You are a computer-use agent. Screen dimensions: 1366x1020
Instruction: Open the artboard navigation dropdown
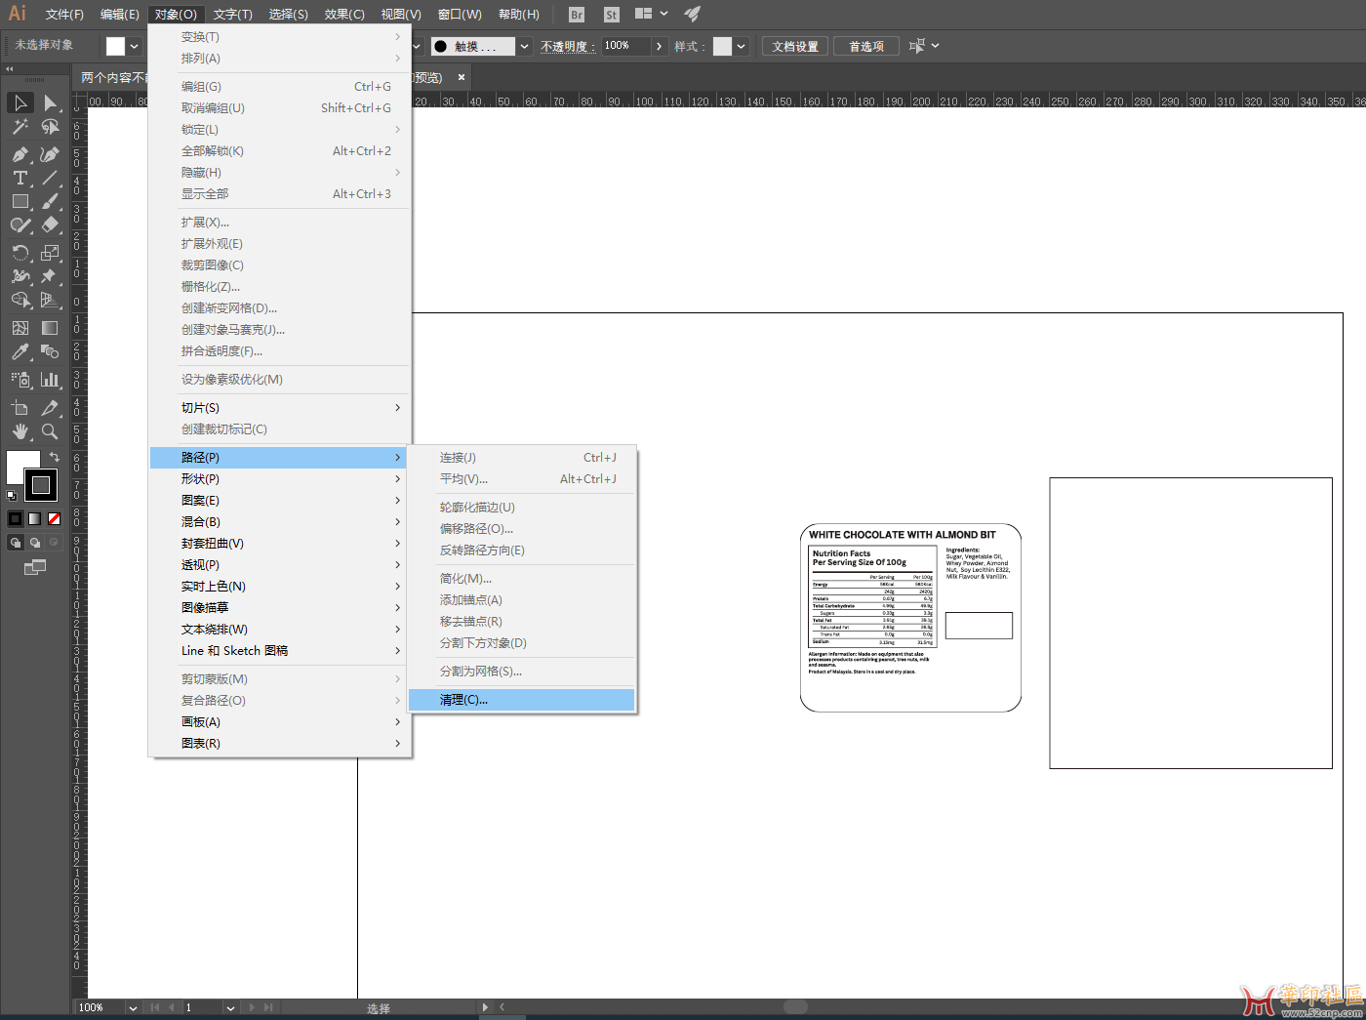tap(230, 1008)
